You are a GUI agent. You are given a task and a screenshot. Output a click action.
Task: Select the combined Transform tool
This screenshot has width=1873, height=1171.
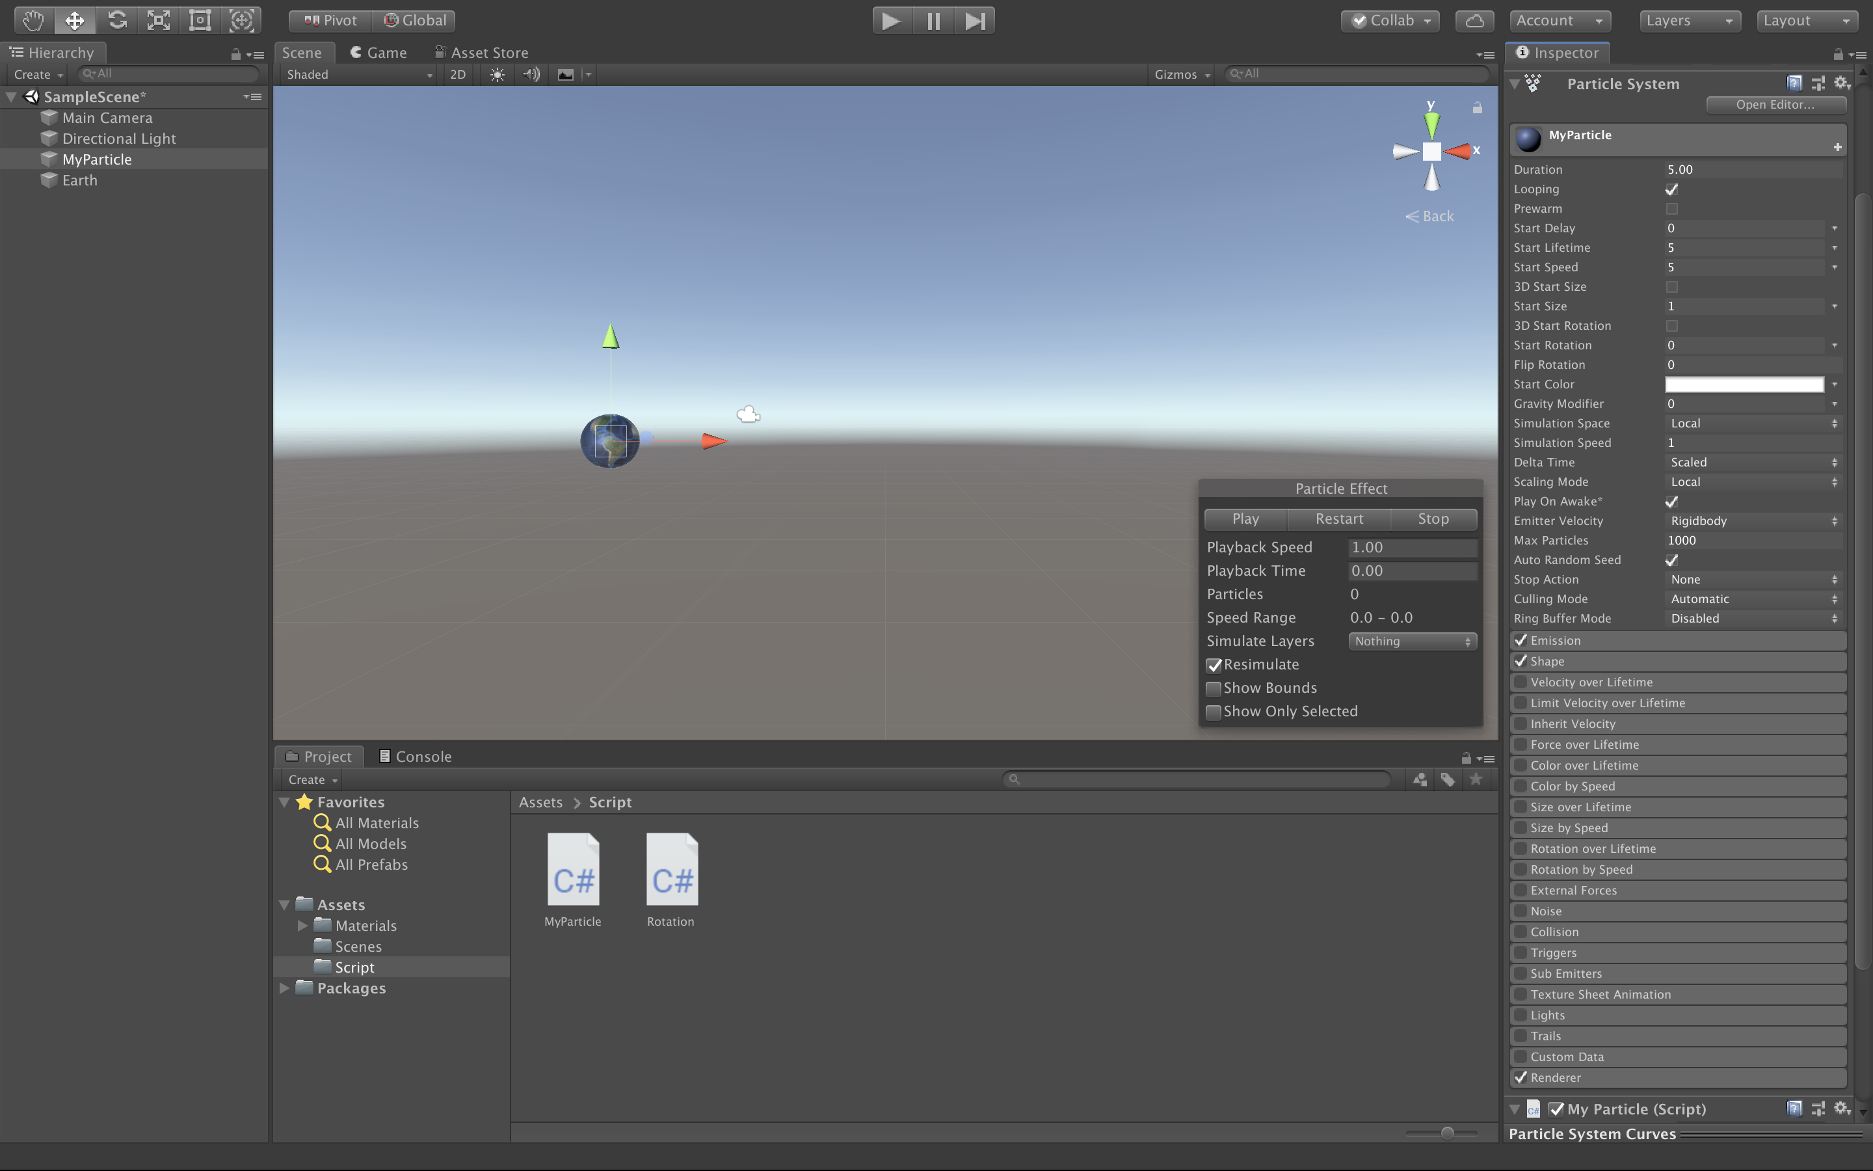tap(242, 20)
